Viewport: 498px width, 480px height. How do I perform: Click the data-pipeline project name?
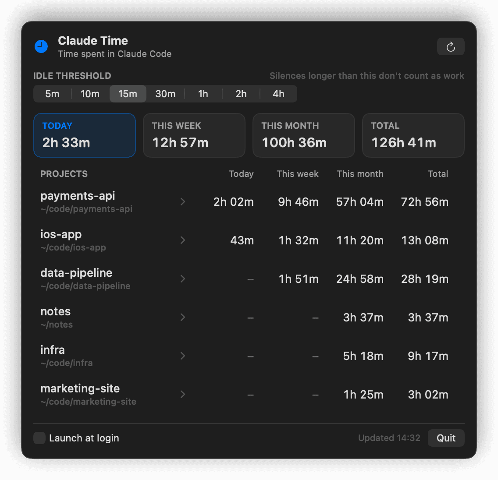tap(76, 273)
